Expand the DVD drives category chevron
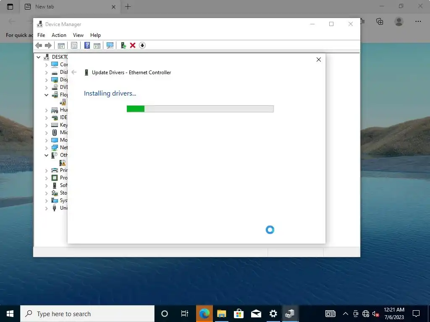Screen dimensions: 430x322 coord(46,88)
